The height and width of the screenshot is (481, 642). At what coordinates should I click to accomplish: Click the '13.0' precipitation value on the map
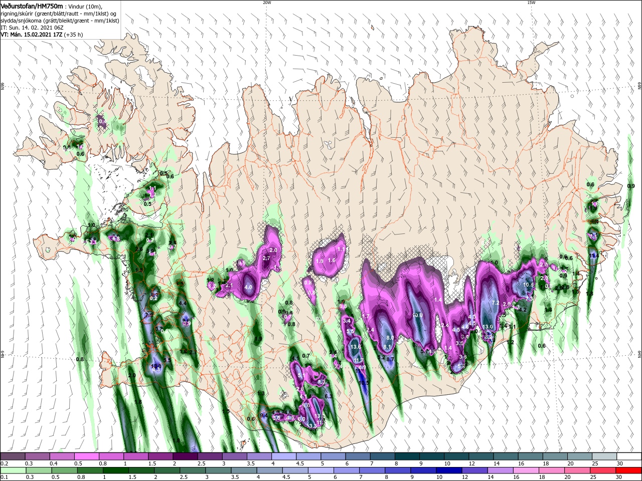pyautogui.click(x=488, y=327)
